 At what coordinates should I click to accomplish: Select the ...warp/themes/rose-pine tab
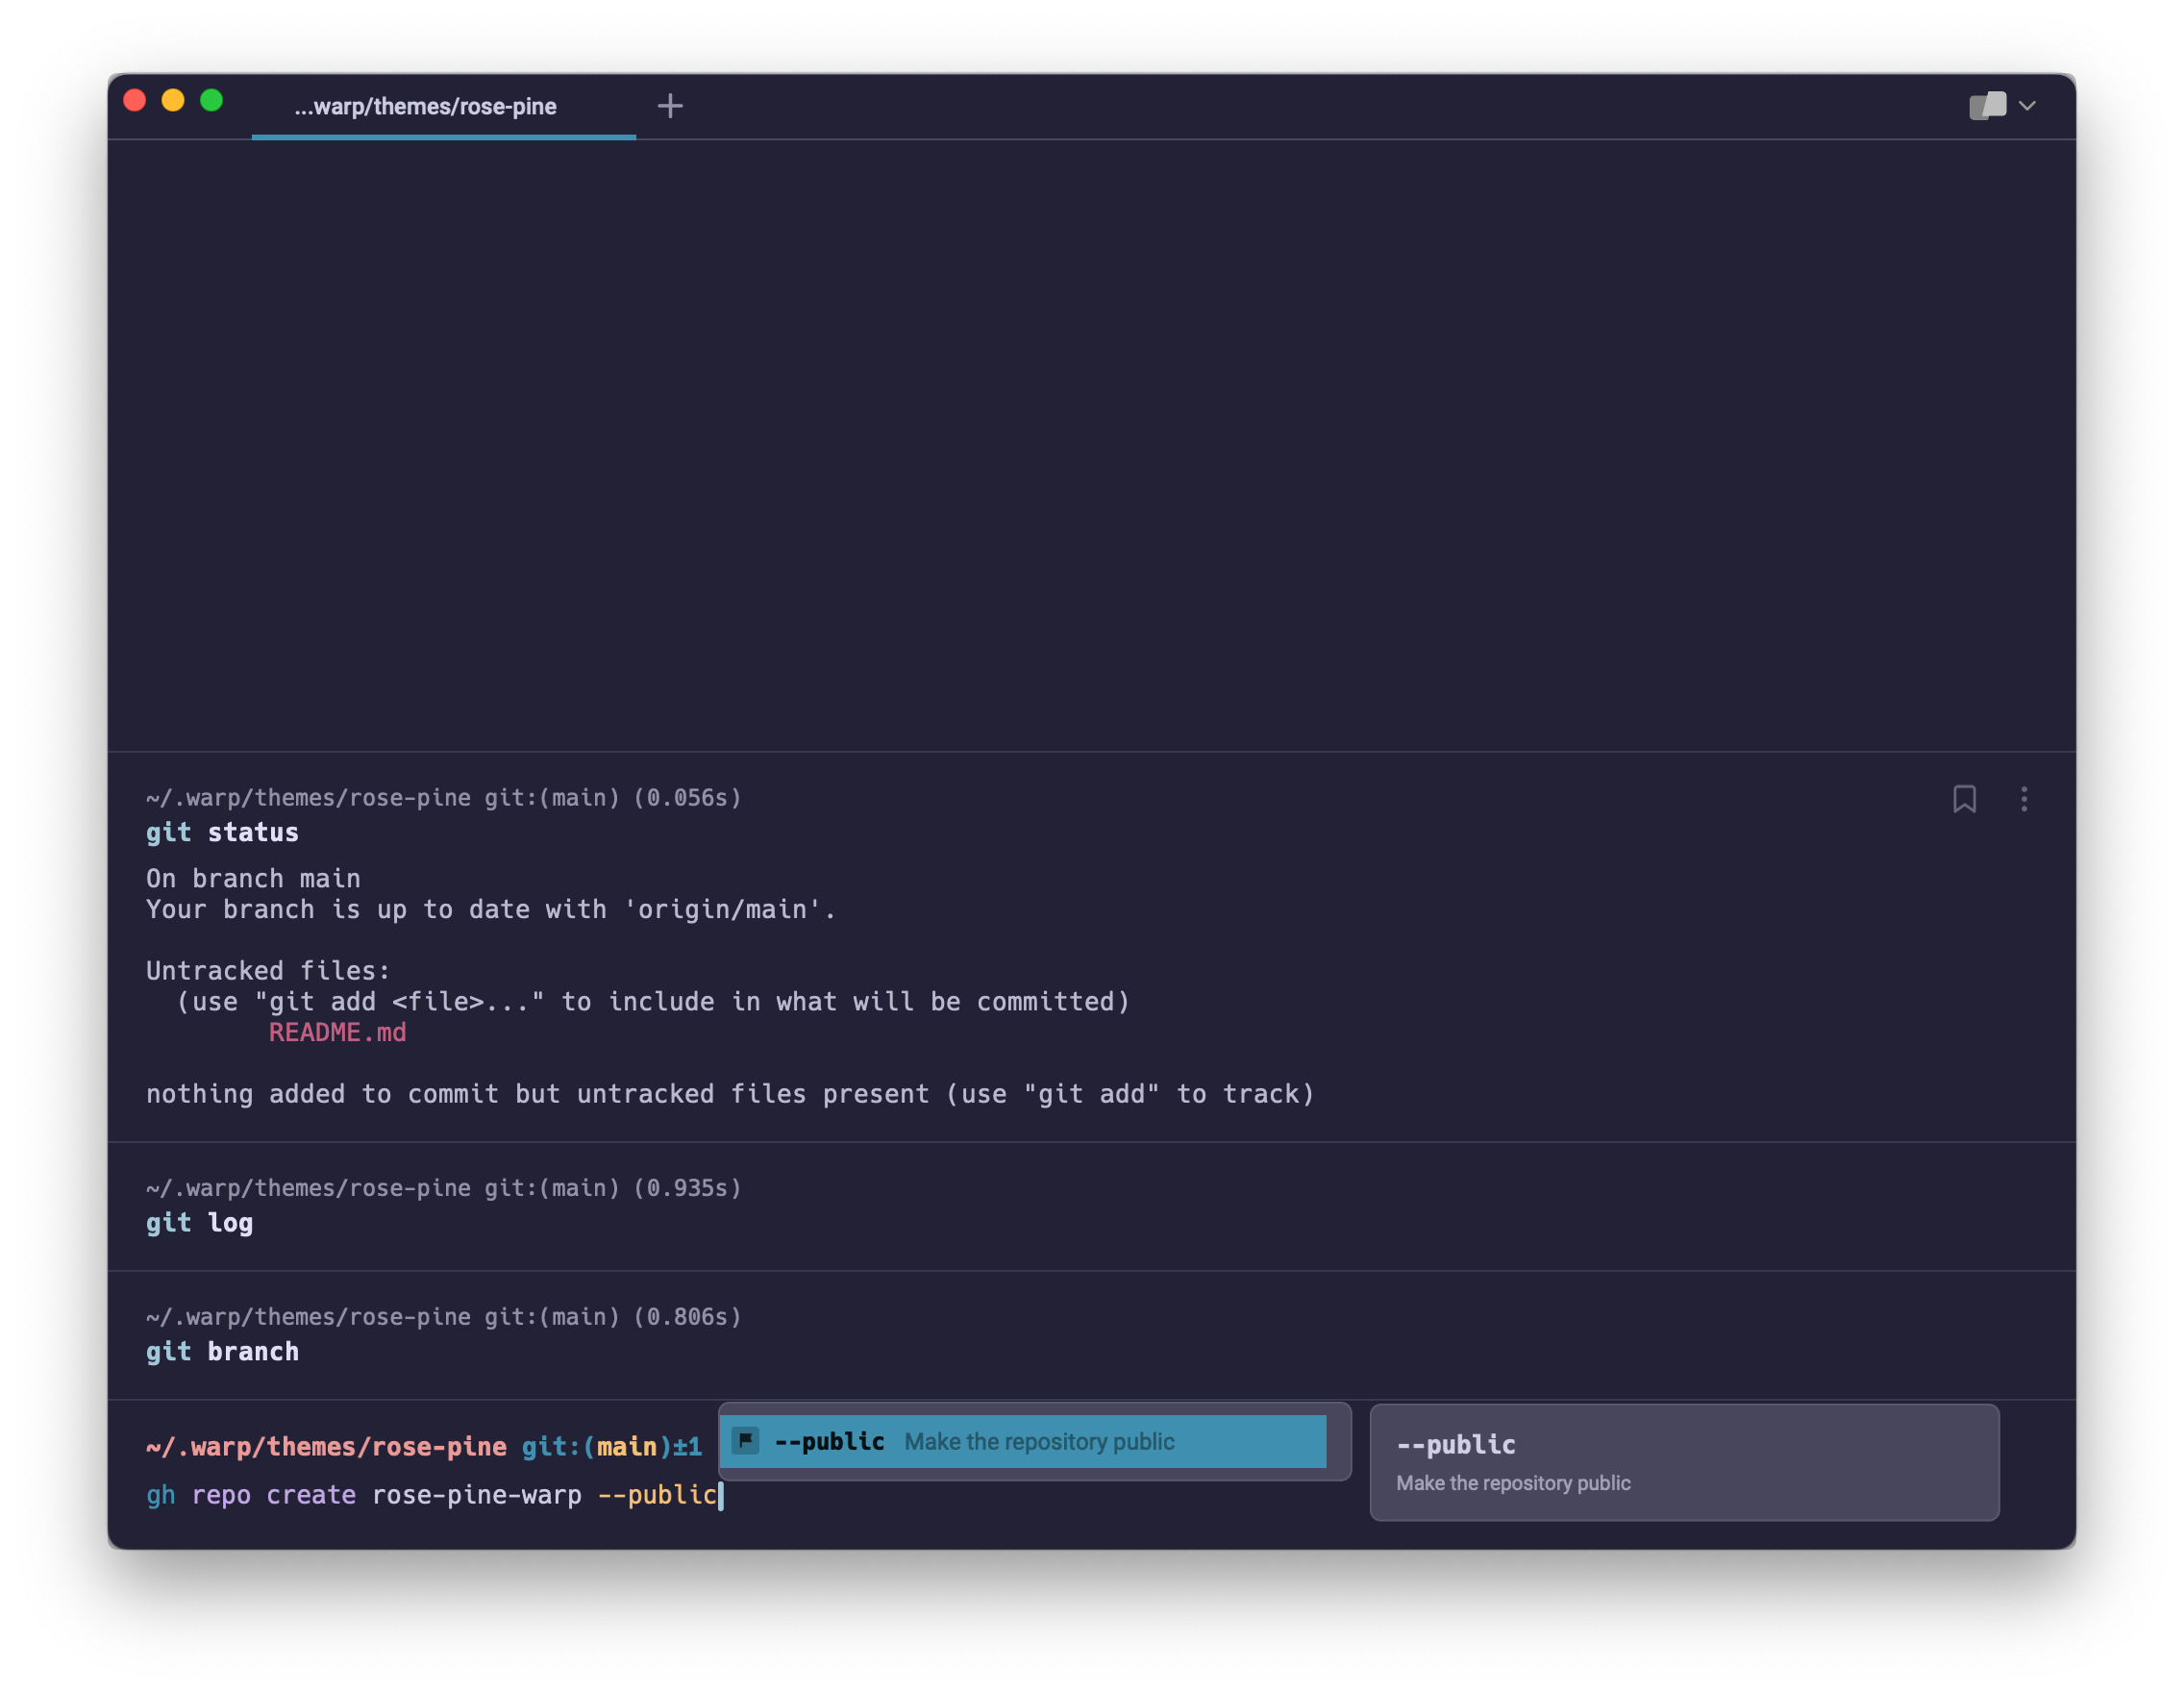tap(443, 106)
